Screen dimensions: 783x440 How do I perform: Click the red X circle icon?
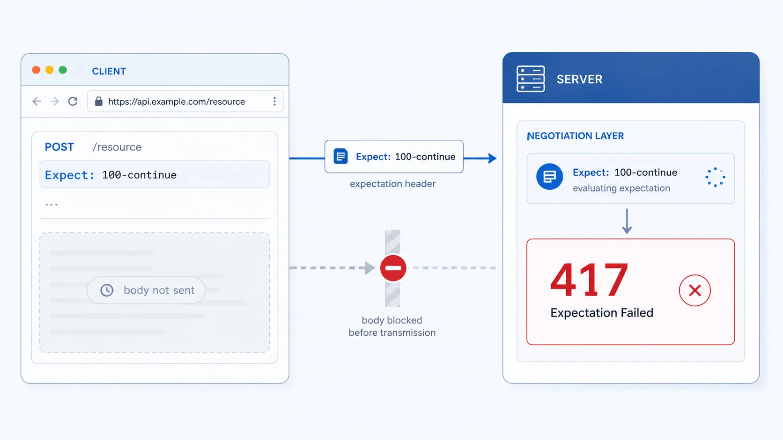[x=695, y=290]
